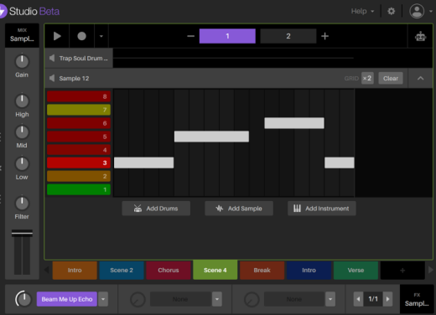436x315 pixels.
Task: Click Add Instrument button
Action: coord(322,209)
